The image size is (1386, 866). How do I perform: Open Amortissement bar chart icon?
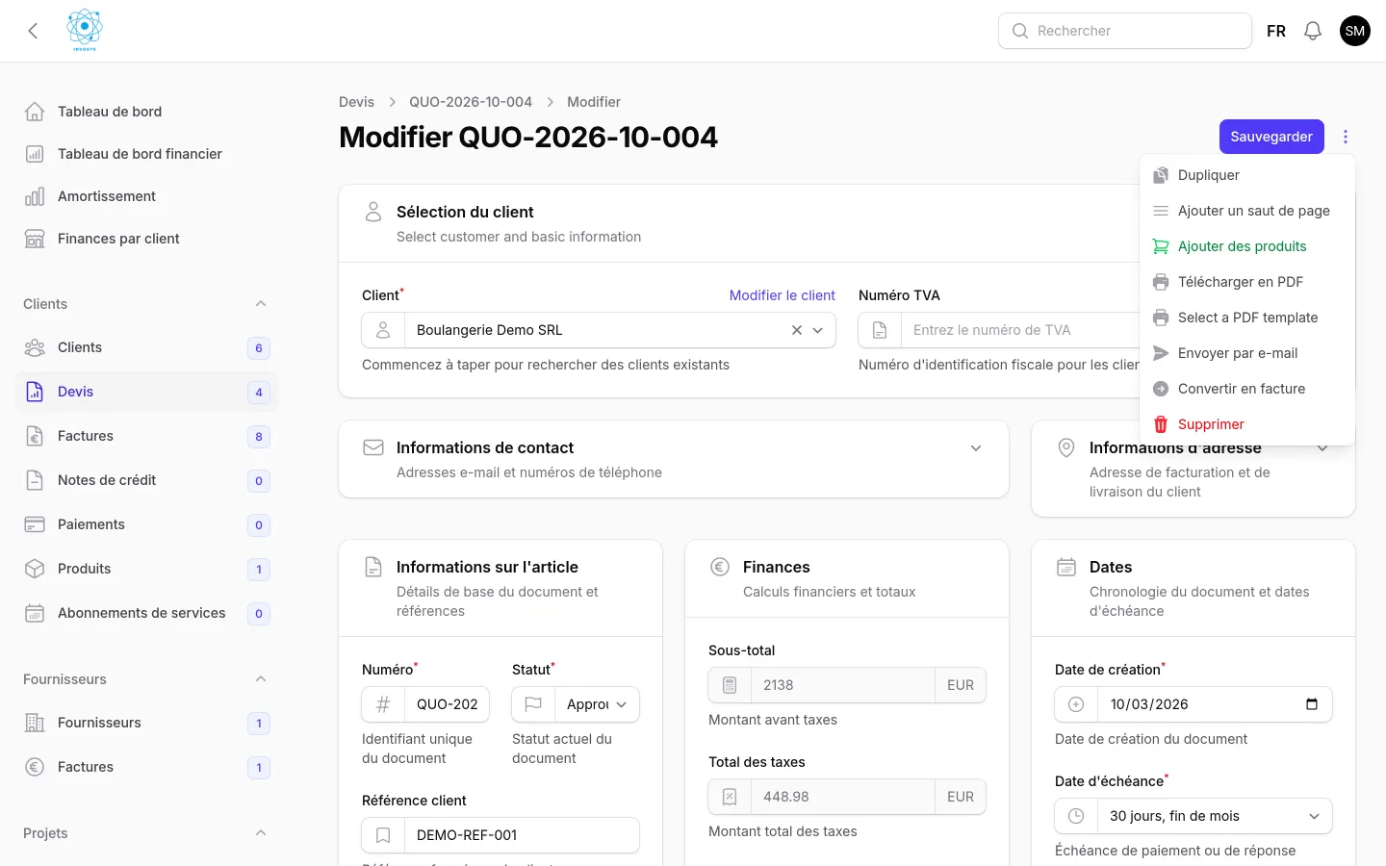point(35,196)
